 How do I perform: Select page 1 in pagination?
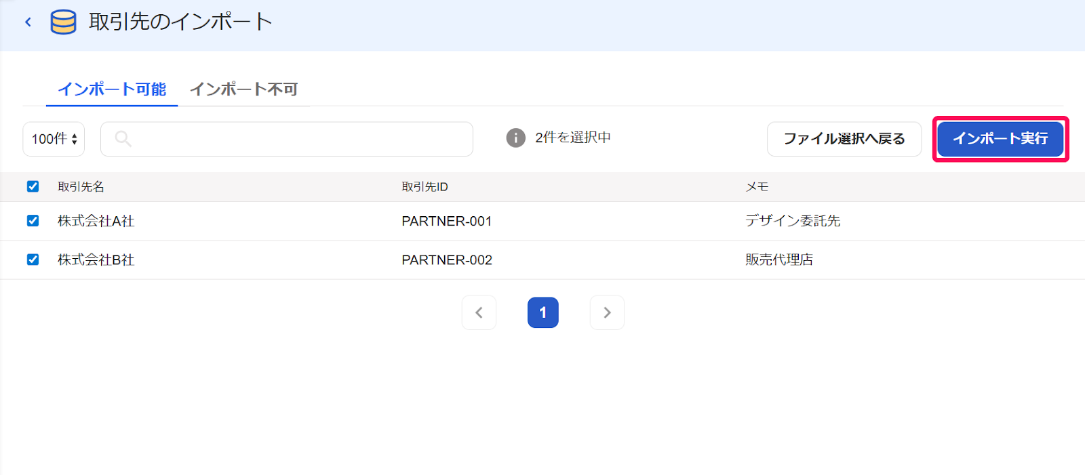542,312
